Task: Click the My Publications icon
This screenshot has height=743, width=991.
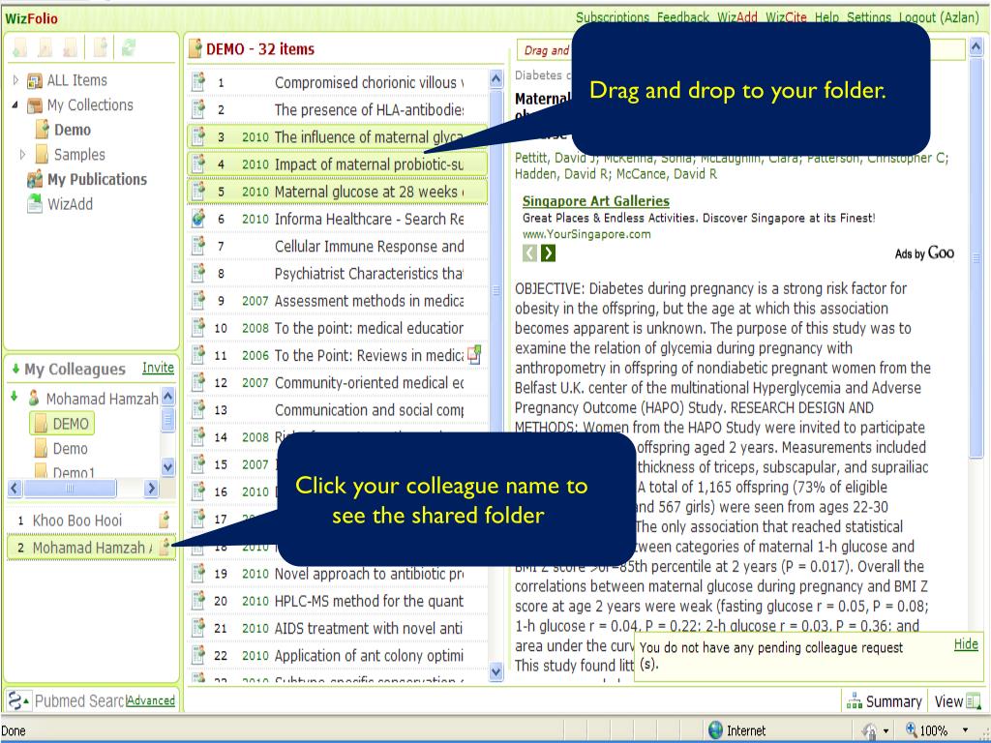Action: coord(35,179)
